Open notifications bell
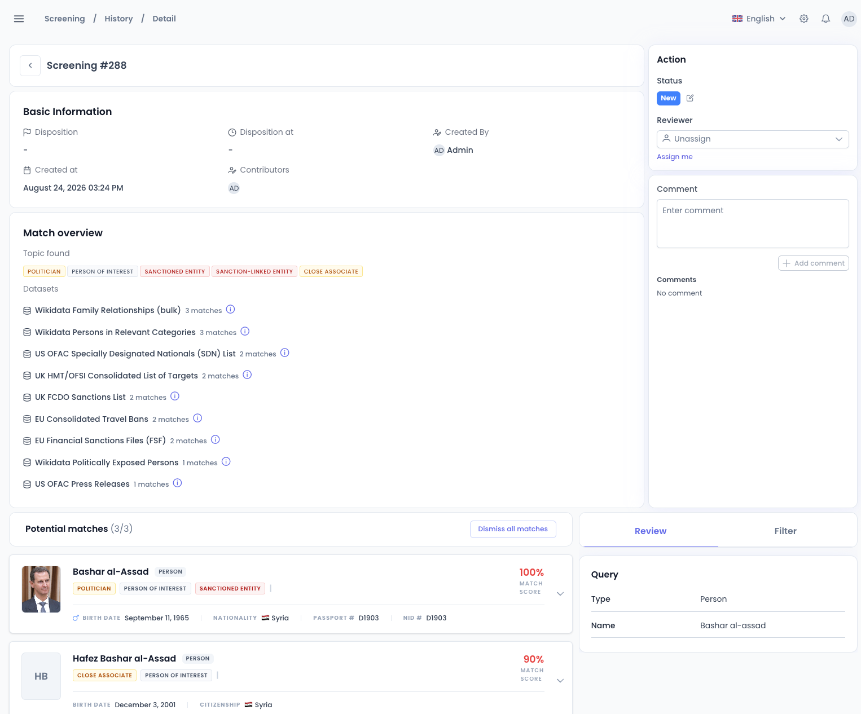The height and width of the screenshot is (714, 861). (826, 19)
